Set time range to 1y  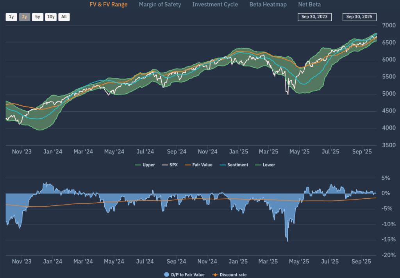point(11,17)
